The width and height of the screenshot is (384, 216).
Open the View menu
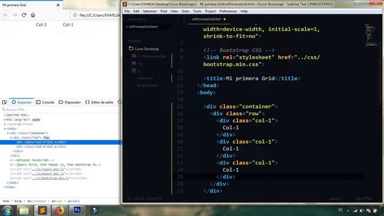click(x=175, y=11)
